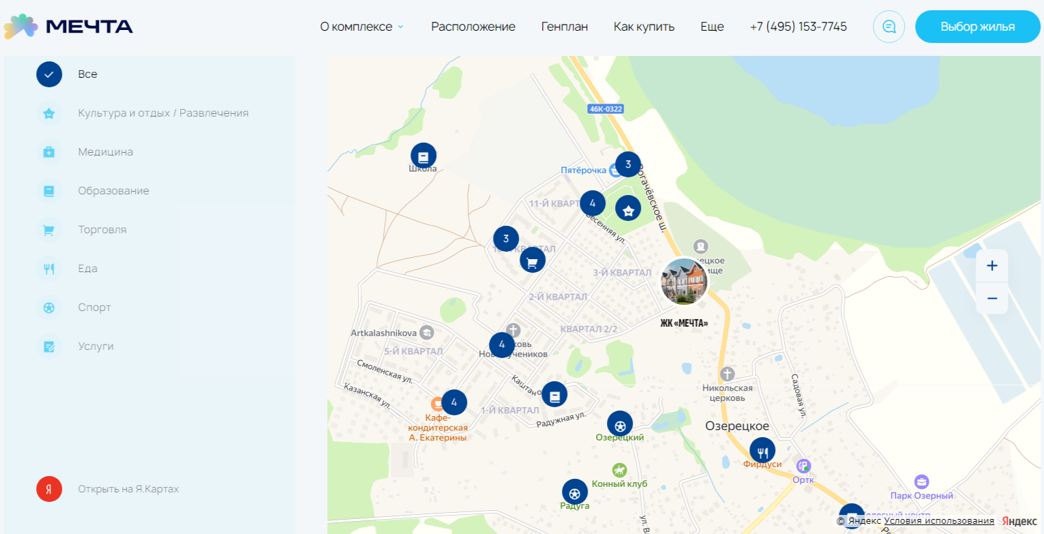Expand the О комплексе dropdown menu
Image resolution: width=1044 pixels, height=534 pixels.
pyautogui.click(x=361, y=27)
